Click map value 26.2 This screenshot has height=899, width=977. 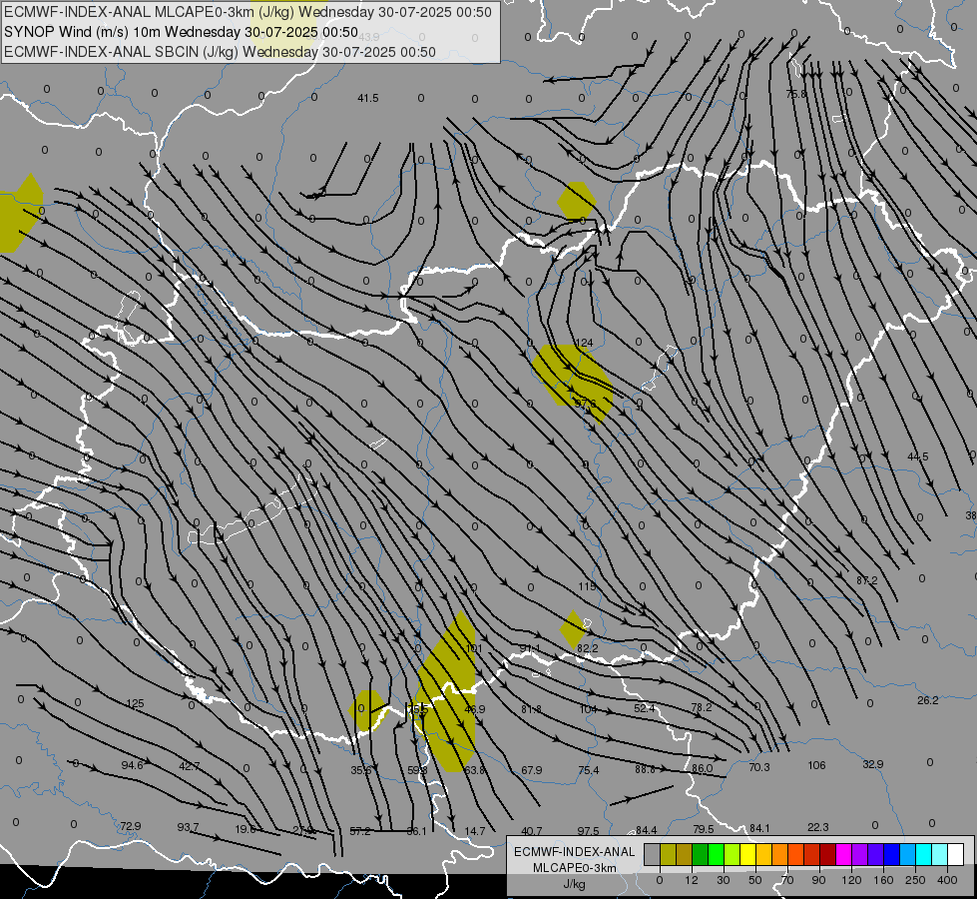[928, 700]
